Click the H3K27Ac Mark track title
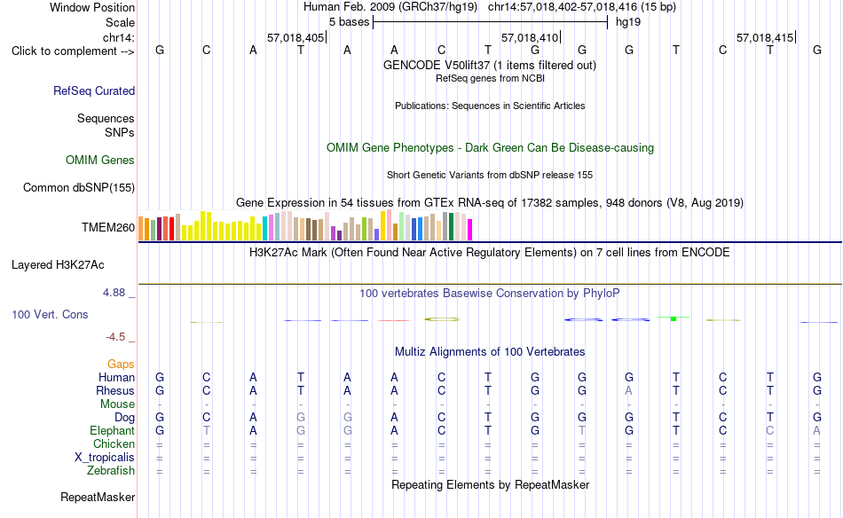The width and height of the screenshot is (843, 518). point(490,253)
